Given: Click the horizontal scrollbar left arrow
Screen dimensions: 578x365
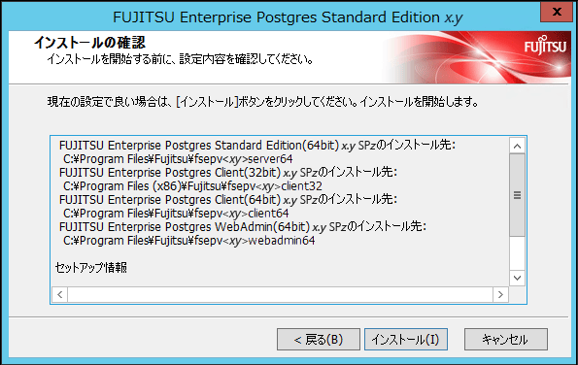Looking at the screenshot, I should click(59, 295).
